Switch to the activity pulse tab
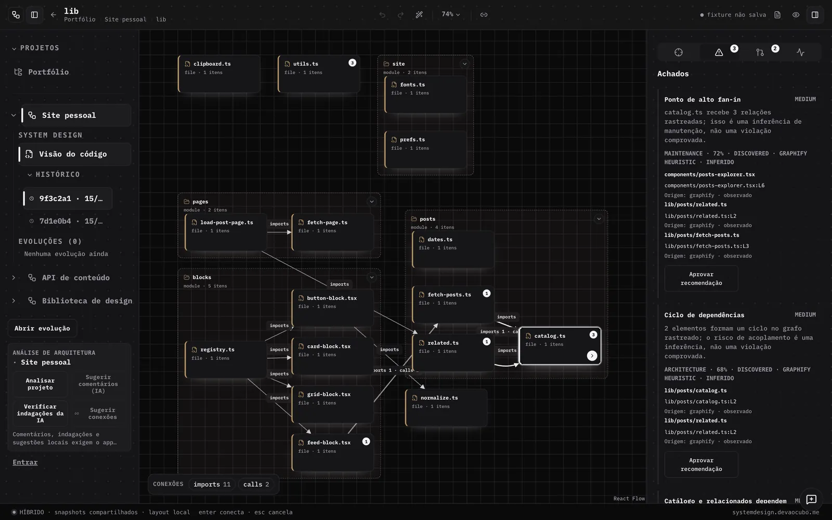832x520 pixels. click(800, 52)
